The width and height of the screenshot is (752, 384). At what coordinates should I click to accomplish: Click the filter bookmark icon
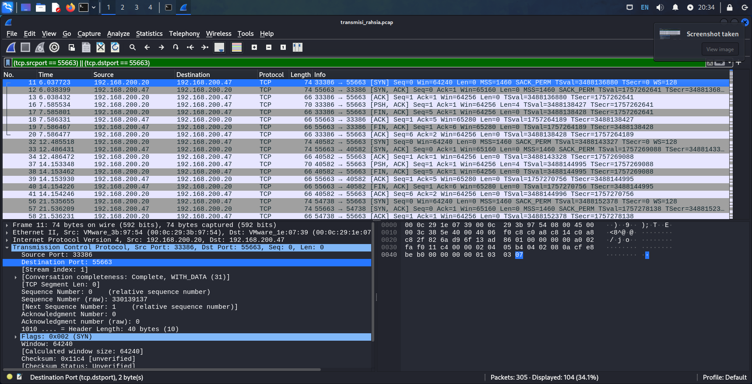click(x=8, y=63)
